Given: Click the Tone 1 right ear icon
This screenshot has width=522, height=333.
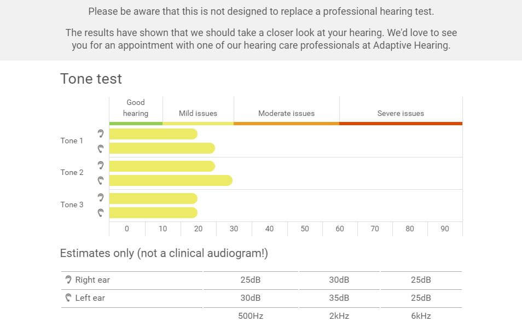Looking at the screenshot, I should [x=101, y=133].
